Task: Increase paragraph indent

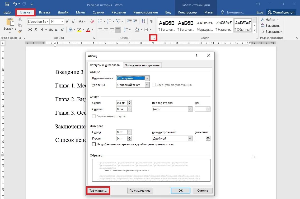Action: [135, 21]
